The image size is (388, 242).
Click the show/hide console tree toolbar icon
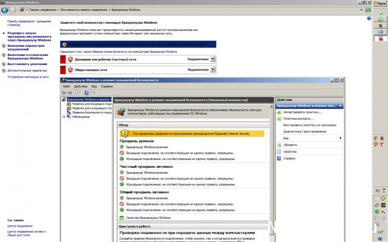pyautogui.click(x=78, y=93)
